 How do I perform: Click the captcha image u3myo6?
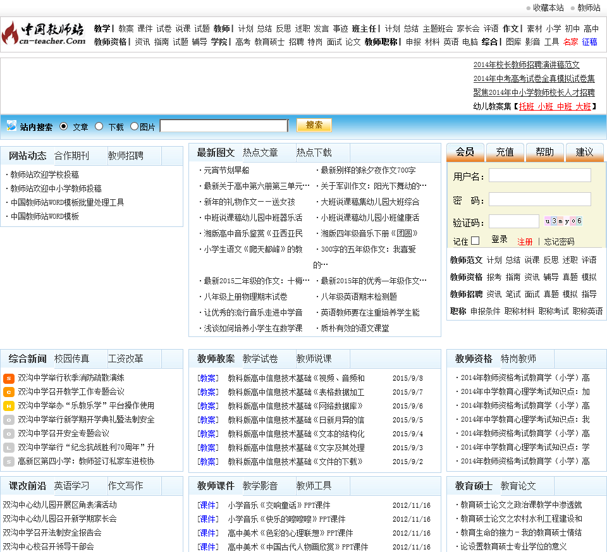563,221
